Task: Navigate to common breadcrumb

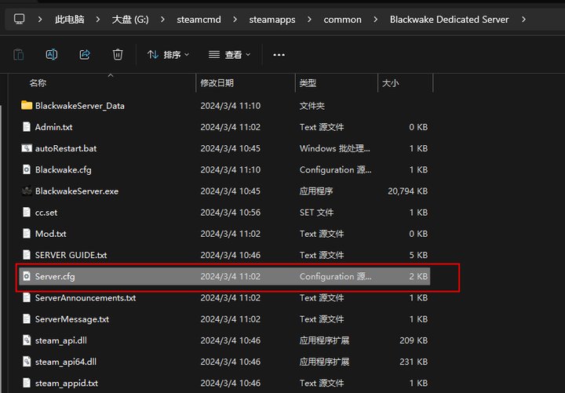Action: [342, 20]
